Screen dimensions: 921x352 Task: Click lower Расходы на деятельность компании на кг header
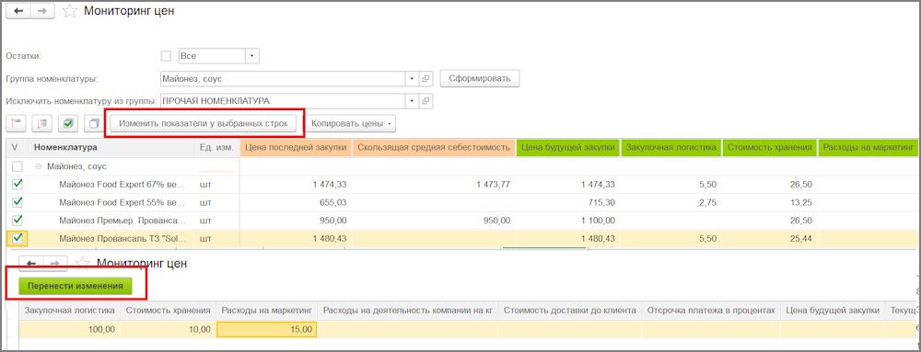408,311
